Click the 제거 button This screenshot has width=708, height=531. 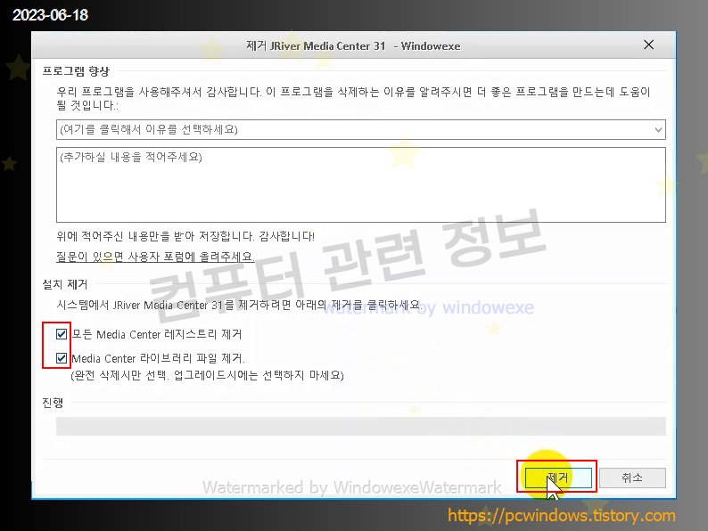558,478
